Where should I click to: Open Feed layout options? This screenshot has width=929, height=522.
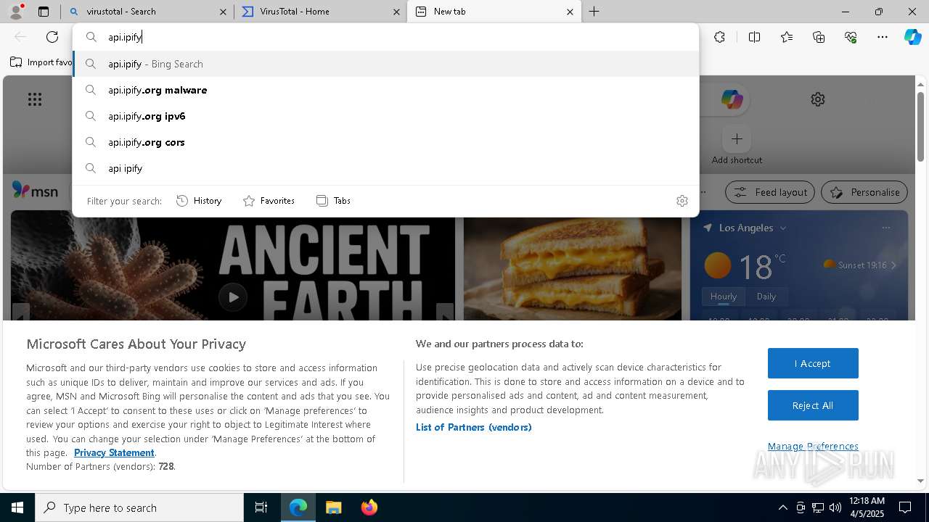pyautogui.click(x=771, y=192)
